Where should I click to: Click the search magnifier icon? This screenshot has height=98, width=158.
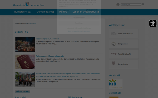click(143, 4)
